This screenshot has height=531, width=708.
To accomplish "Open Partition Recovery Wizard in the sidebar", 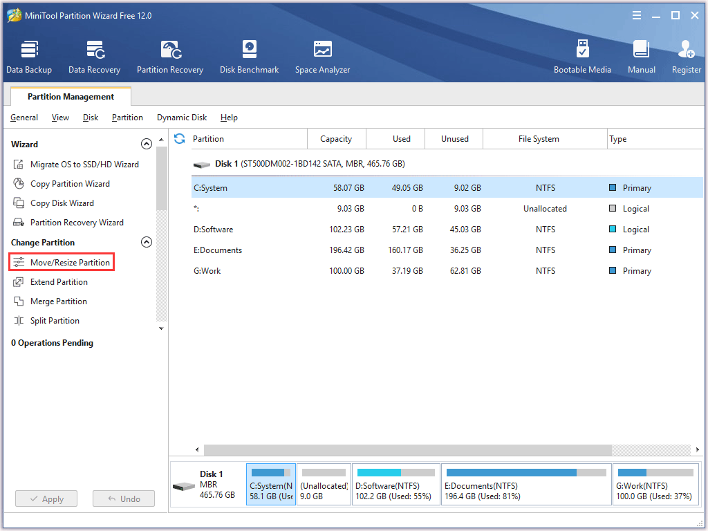I will point(68,223).
